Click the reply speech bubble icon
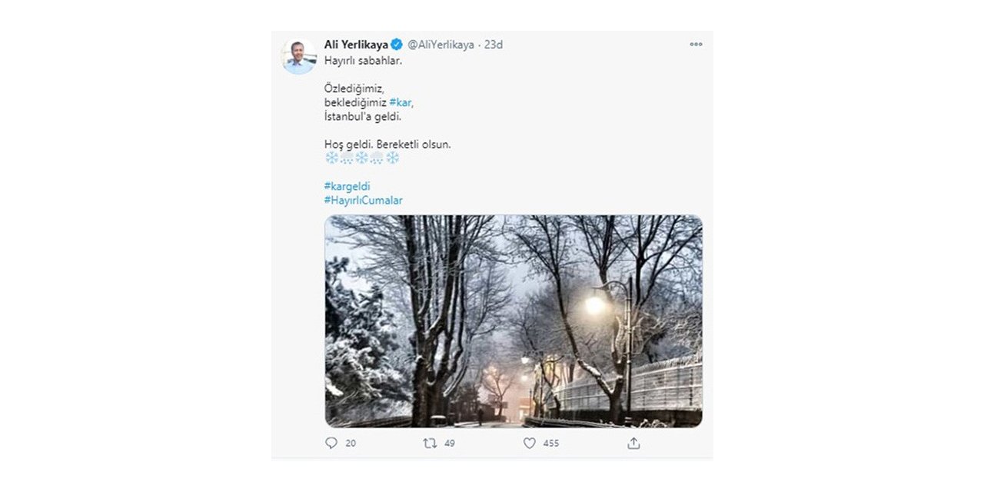984x492 pixels. click(x=331, y=443)
